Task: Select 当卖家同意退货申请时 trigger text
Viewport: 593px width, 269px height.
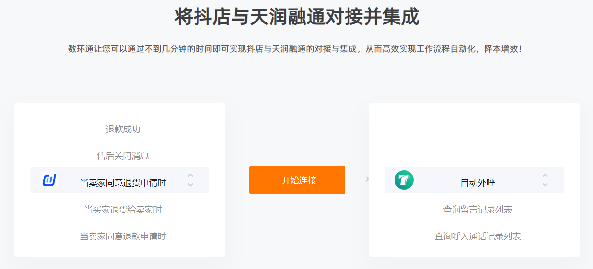Action: click(123, 183)
